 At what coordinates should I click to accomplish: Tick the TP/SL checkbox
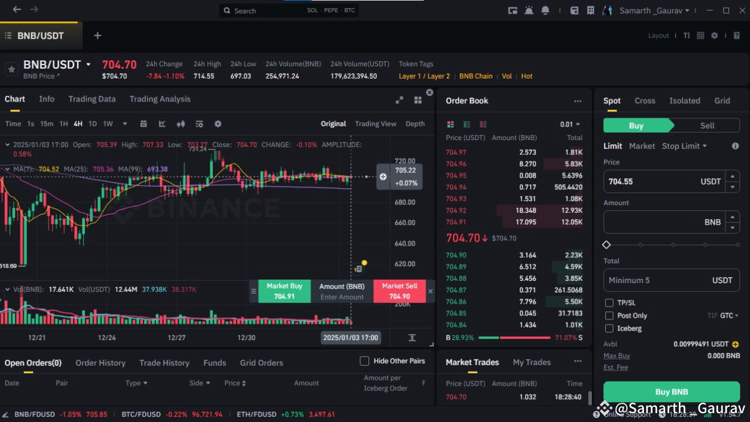(609, 303)
